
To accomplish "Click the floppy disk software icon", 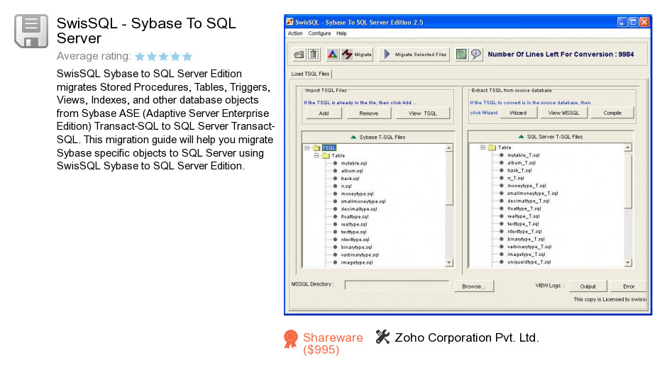I will coord(31,31).
